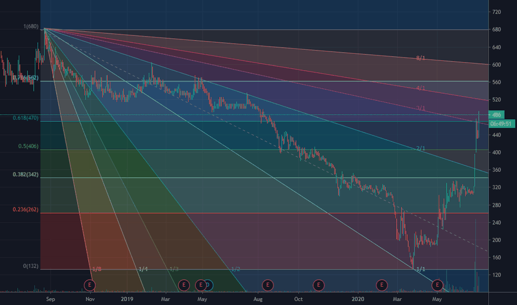Click the dividend D marker near May 2019
Viewport: 517px width, 305px height.
pyautogui.click(x=209, y=285)
